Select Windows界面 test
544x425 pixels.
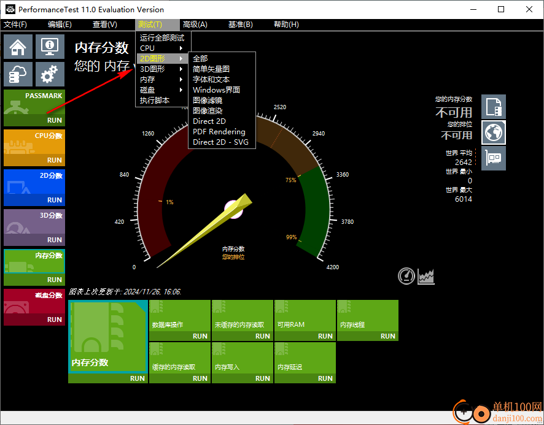[x=222, y=90]
